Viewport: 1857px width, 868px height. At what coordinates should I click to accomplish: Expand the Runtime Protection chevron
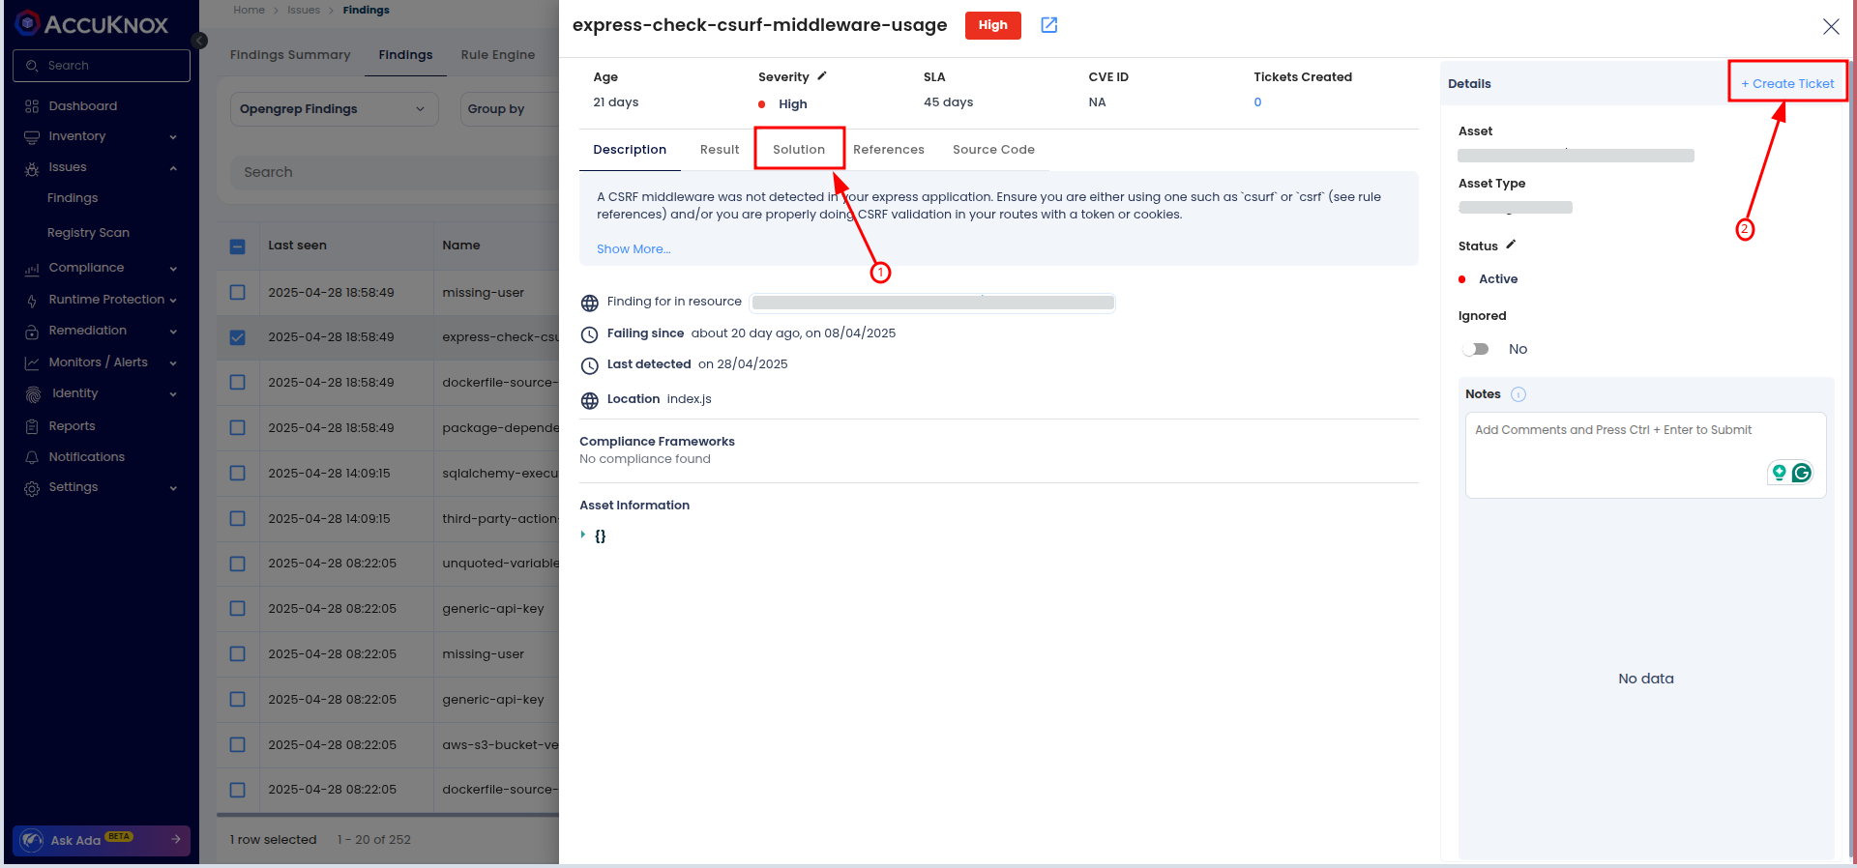pos(173,301)
